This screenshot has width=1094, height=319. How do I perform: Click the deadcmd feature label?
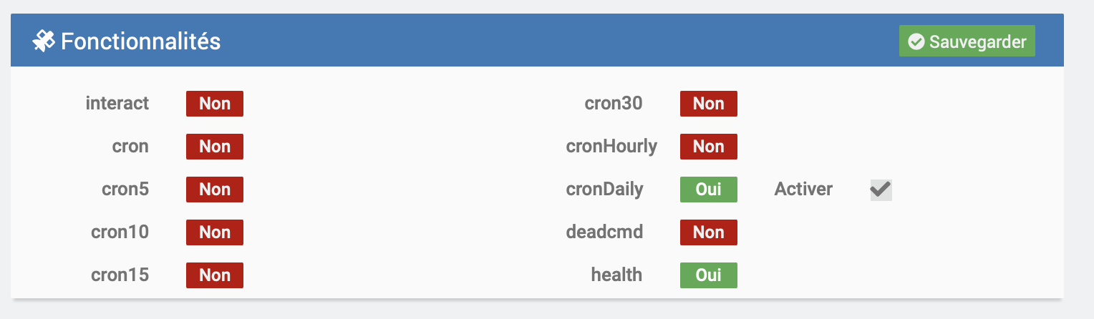[x=604, y=232]
